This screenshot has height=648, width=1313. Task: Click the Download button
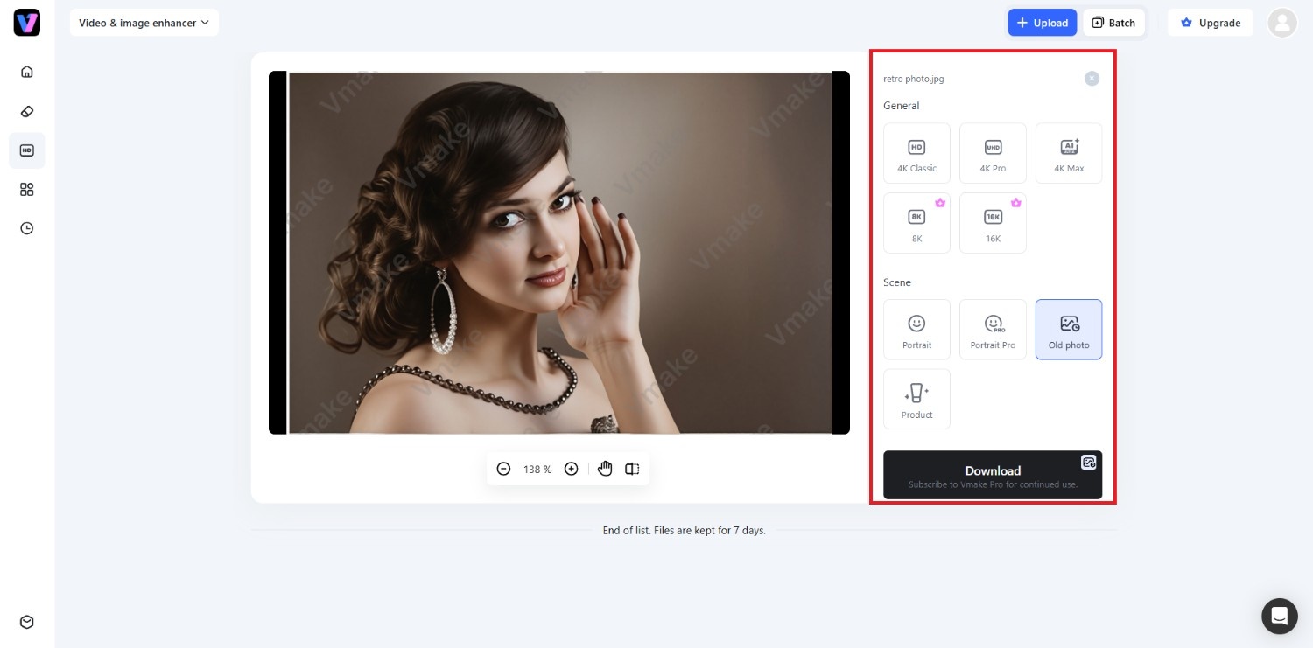993,475
